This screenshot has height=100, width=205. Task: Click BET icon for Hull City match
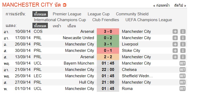(x=182, y=82)
